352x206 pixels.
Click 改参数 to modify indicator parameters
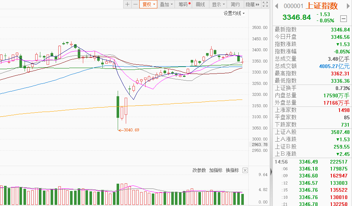click(x=199, y=171)
